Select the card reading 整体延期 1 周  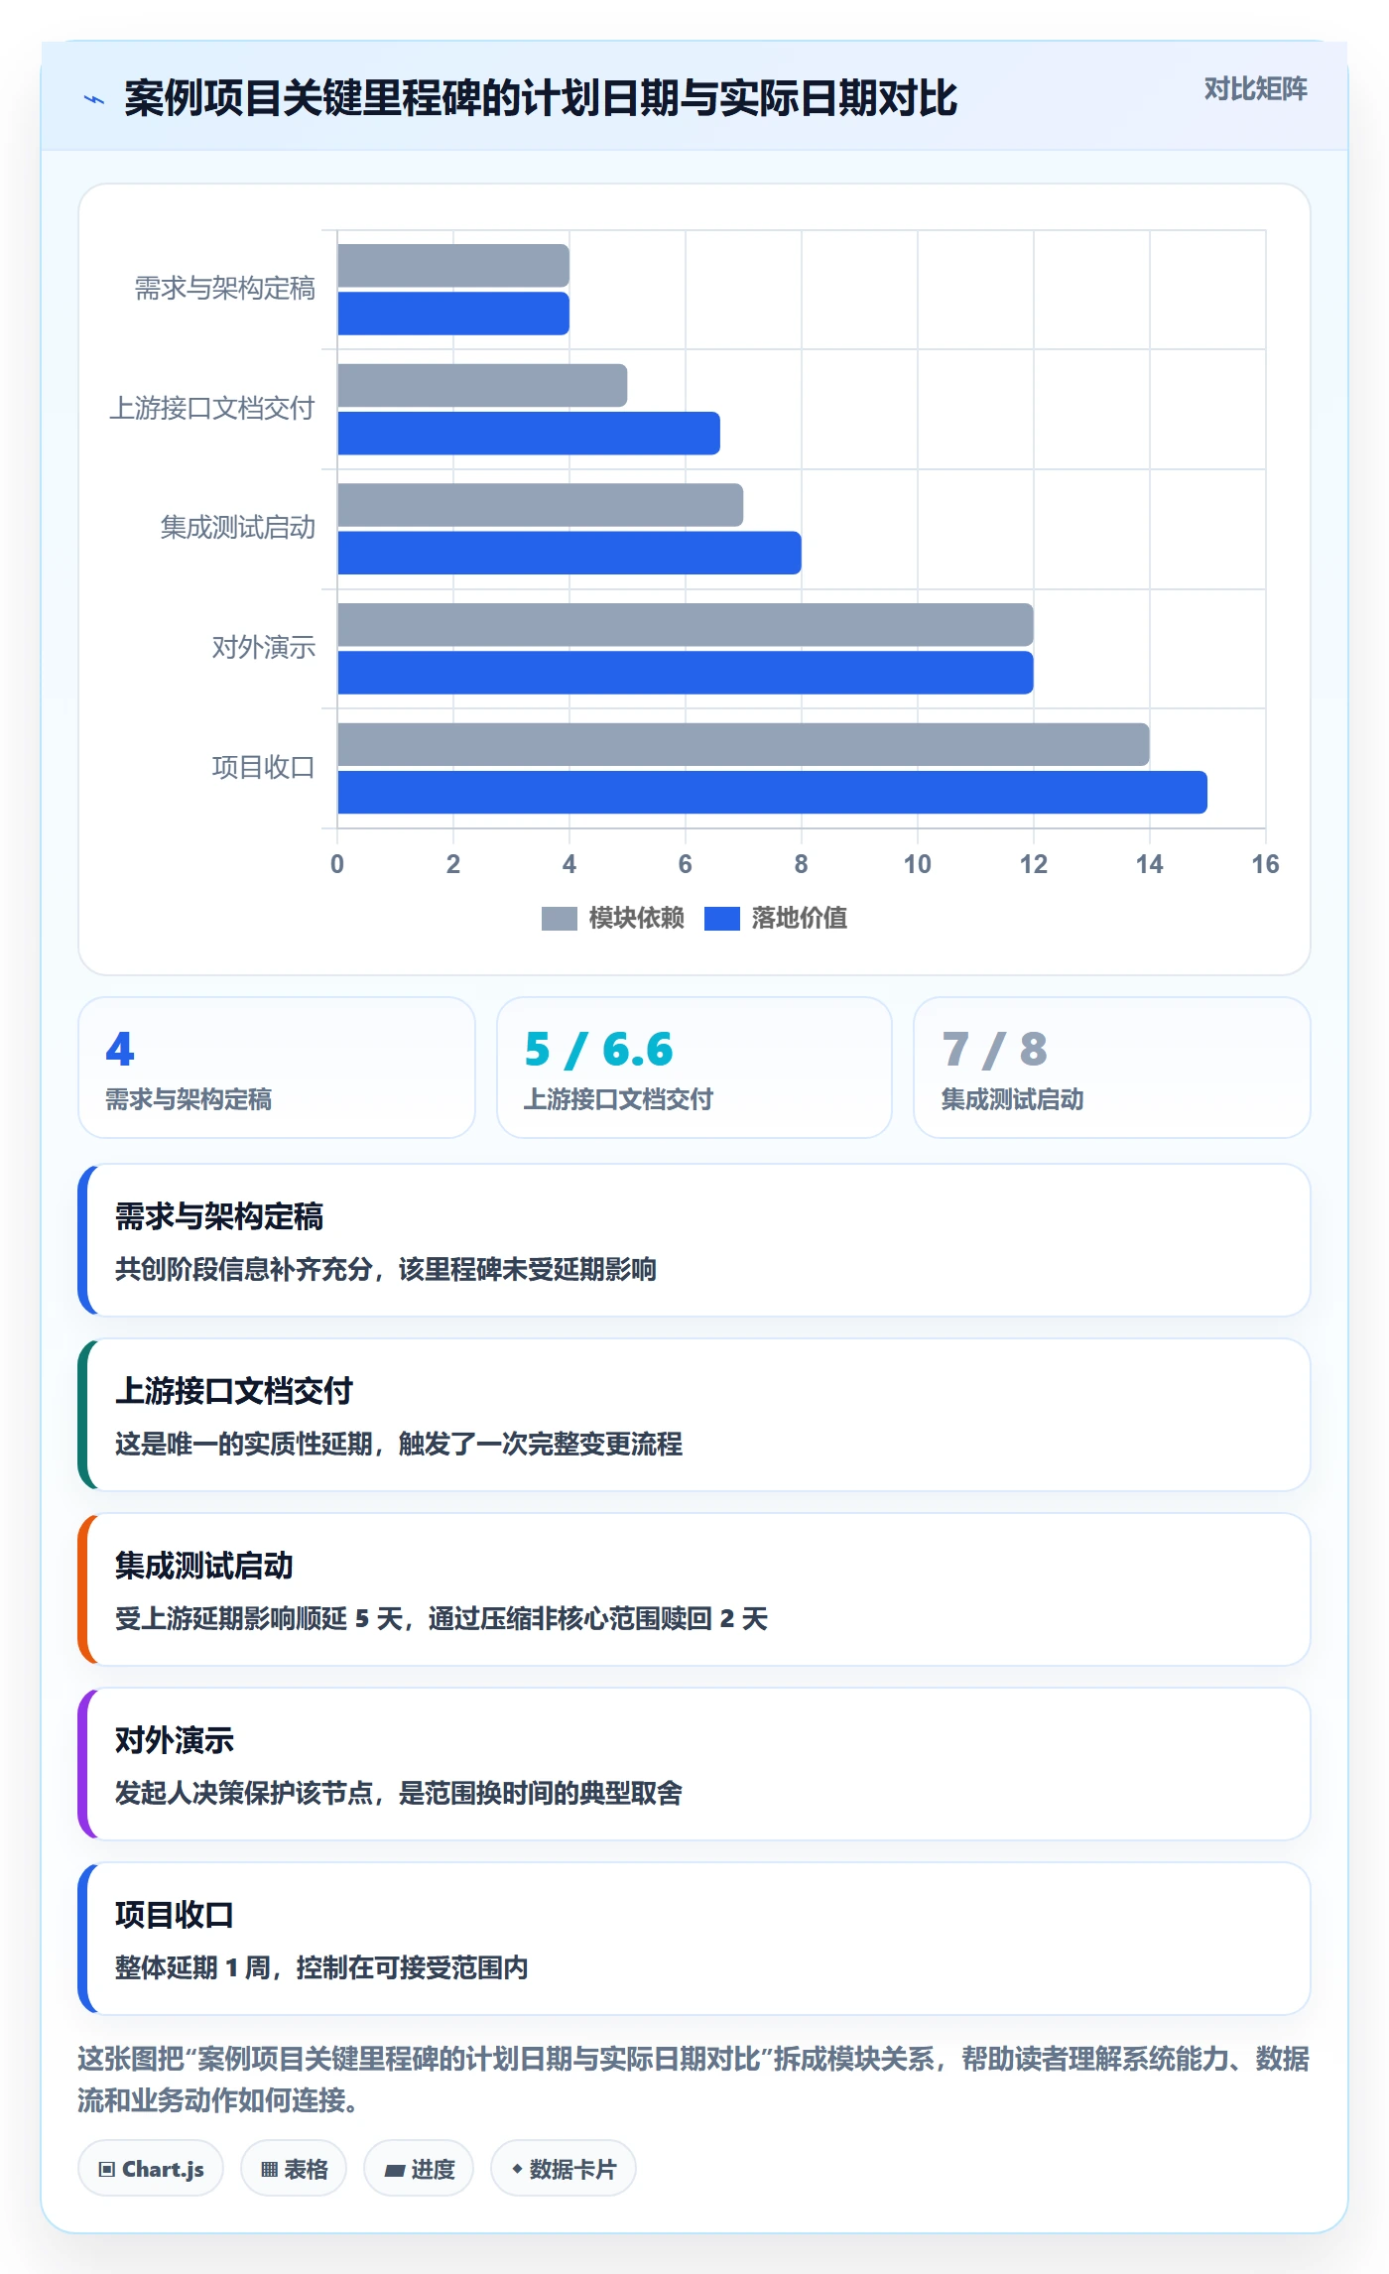[694, 1939]
